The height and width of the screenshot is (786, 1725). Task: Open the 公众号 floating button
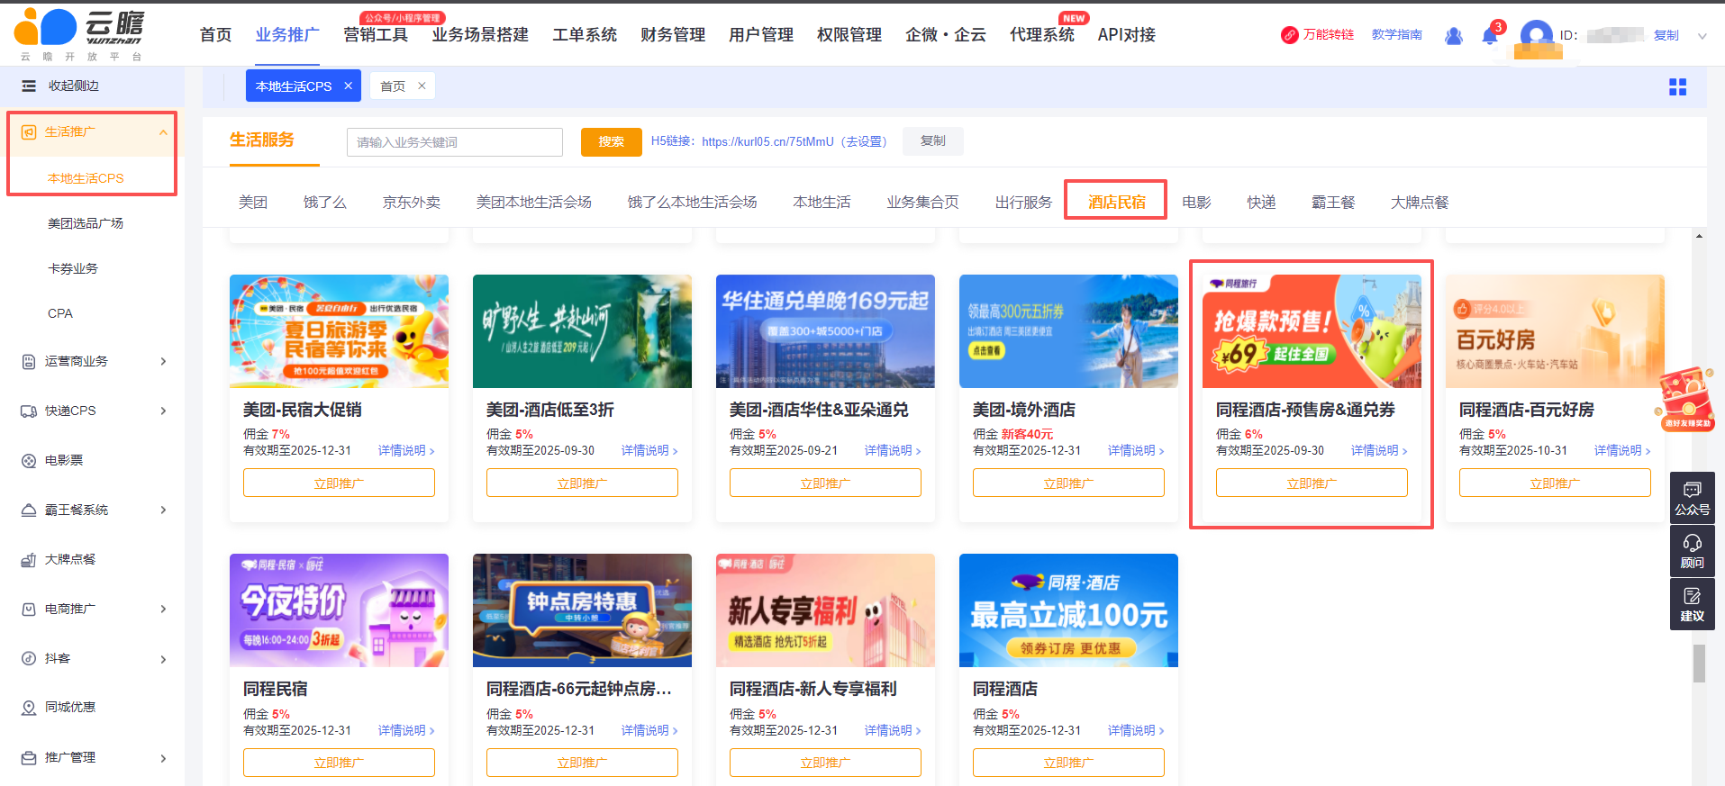click(1693, 498)
